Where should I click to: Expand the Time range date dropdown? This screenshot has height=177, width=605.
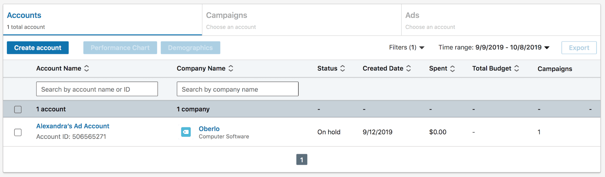pyautogui.click(x=494, y=47)
